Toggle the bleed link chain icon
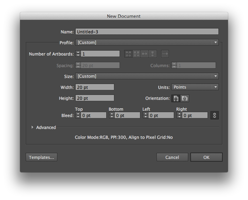Viewport: 248px width, 200px height. tap(215, 115)
